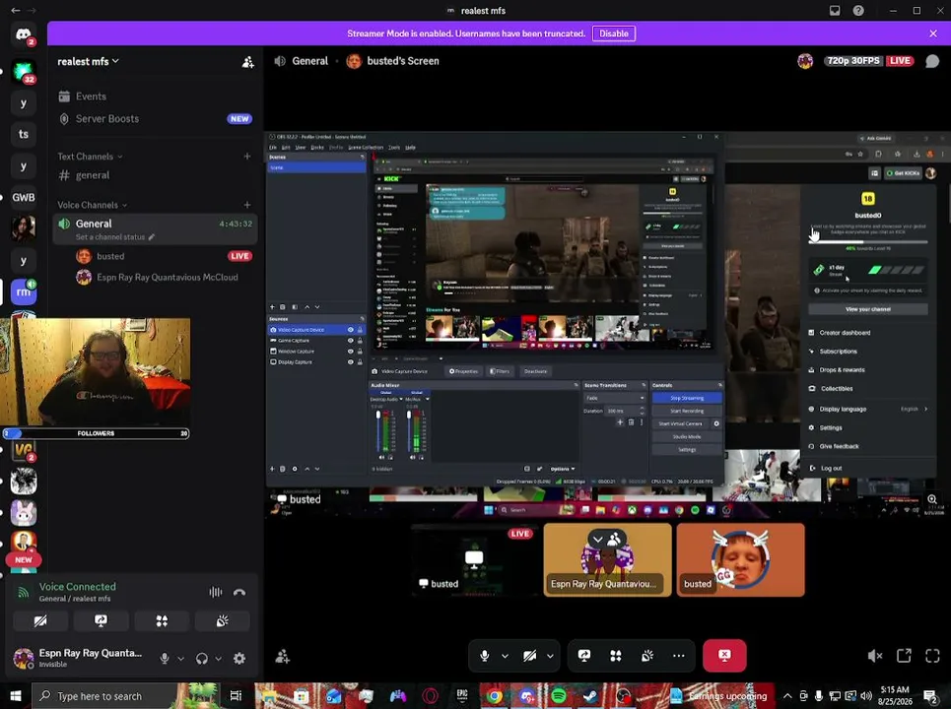Viewport: 951px width, 709px height.
Task: Collapse the Text Channels category
Action: coord(90,157)
